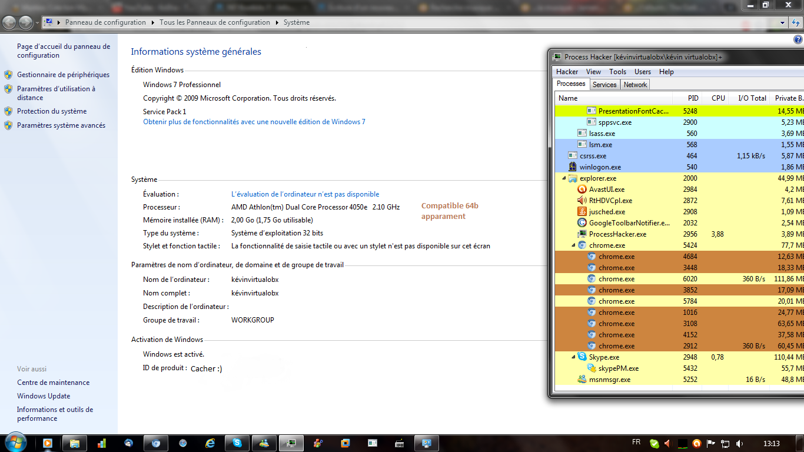Open Windows Update link

(x=44, y=396)
